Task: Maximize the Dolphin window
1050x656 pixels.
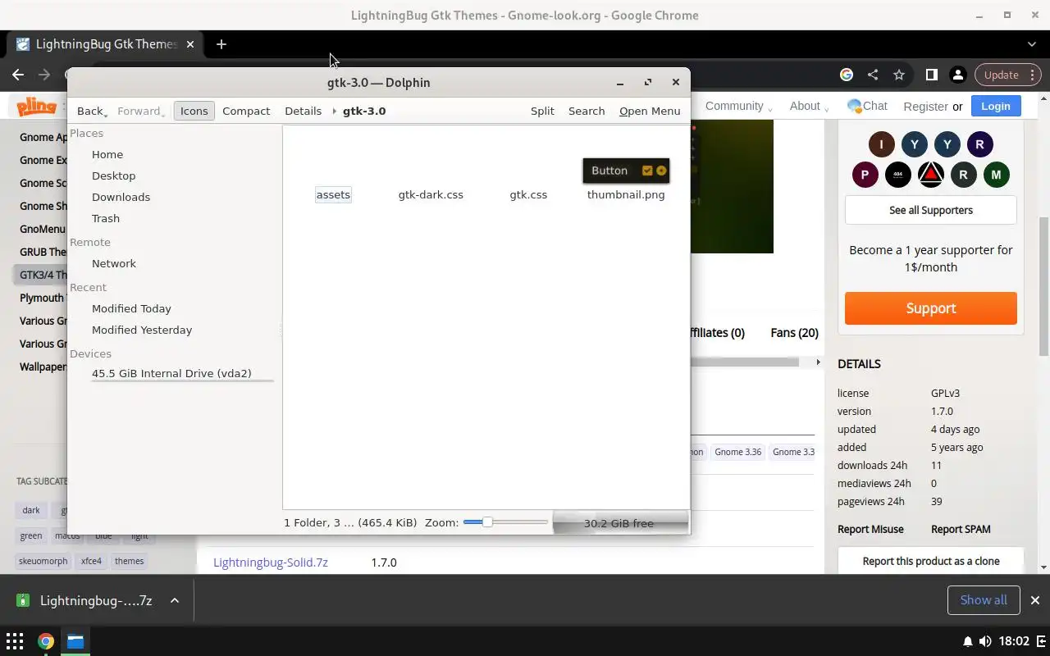Action: 648,82
